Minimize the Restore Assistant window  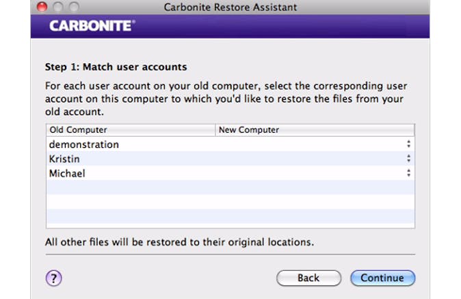(55, 8)
